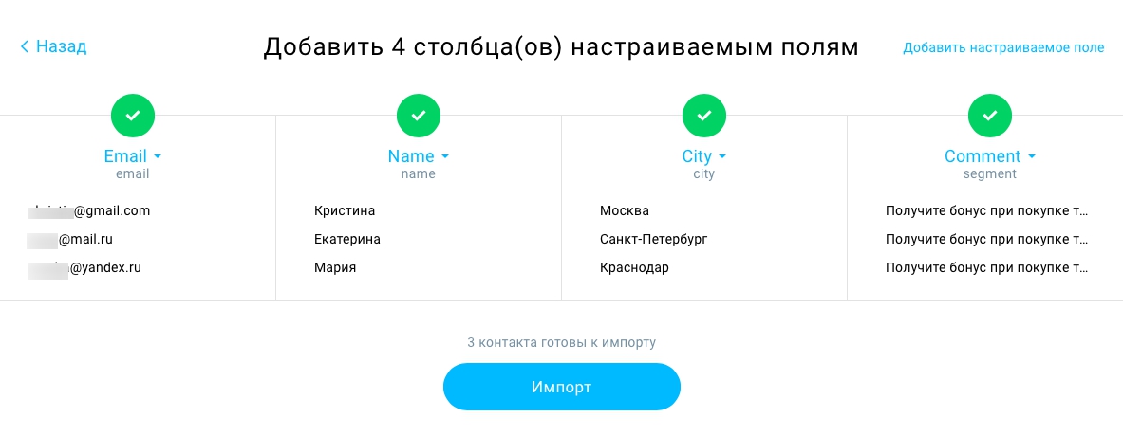Click the green checkmark above Email column
This screenshot has height=436, width=1123.
[133, 115]
